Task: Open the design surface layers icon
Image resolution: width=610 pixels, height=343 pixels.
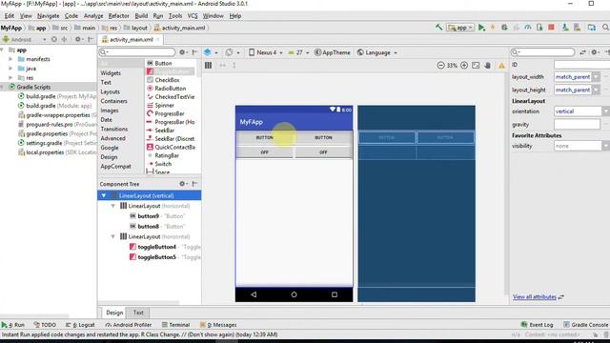Action: pyautogui.click(x=208, y=52)
